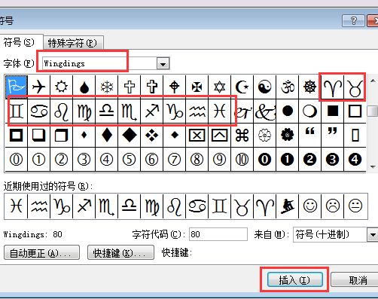The image size is (378, 299).
Task: Pick the Sagittarius arrow symbol in the grid
Action: click(152, 111)
